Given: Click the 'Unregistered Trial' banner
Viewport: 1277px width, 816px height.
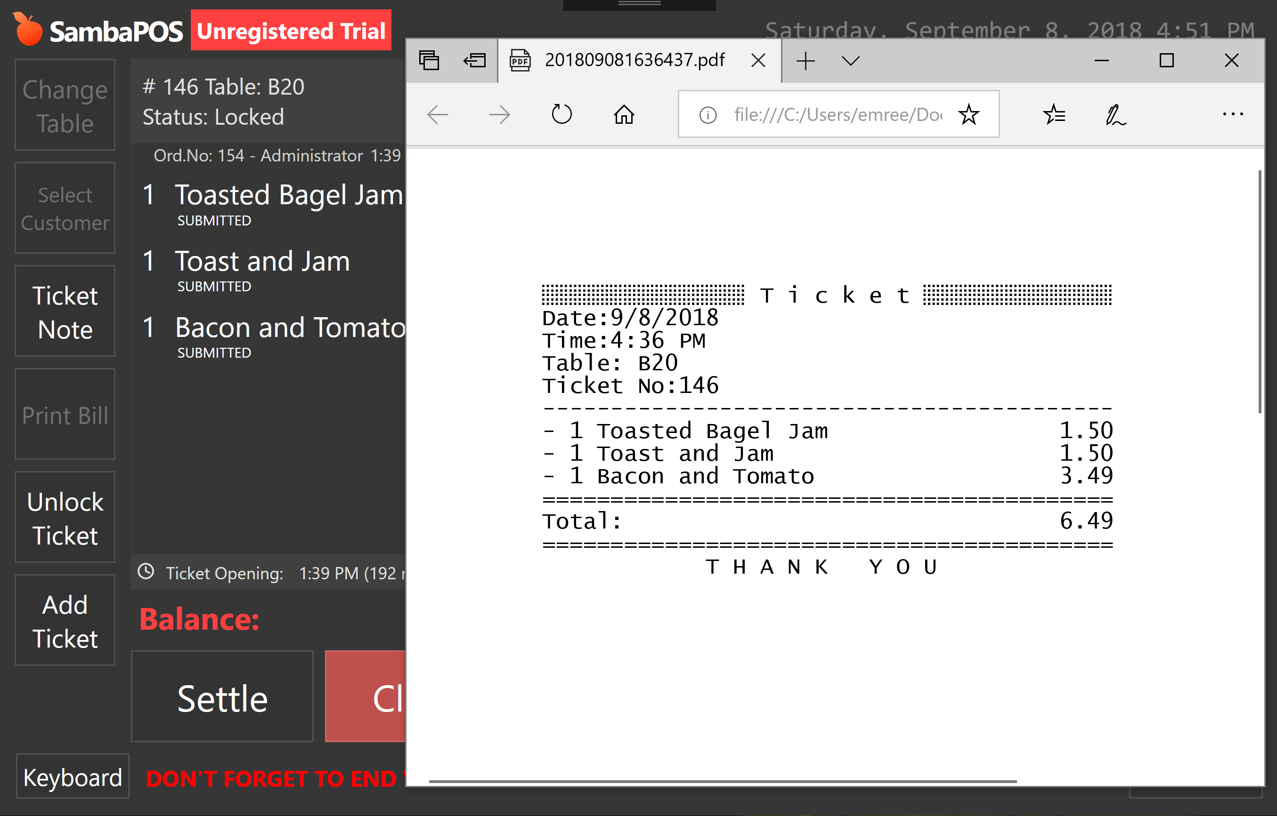Looking at the screenshot, I should point(291,30).
